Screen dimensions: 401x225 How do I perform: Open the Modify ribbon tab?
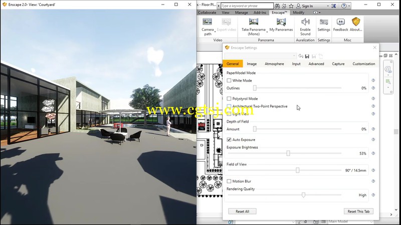point(298,12)
